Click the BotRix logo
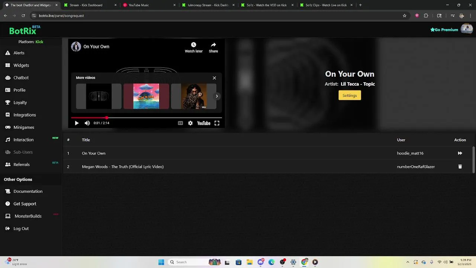This screenshot has width=476, height=268. coord(25,30)
